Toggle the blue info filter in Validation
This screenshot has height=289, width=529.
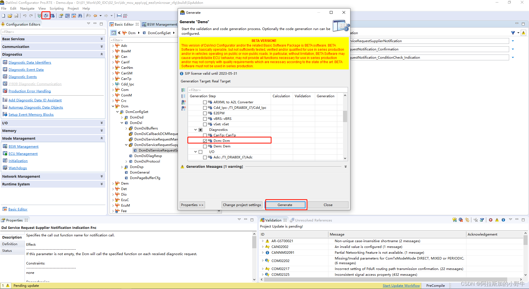pos(503,220)
